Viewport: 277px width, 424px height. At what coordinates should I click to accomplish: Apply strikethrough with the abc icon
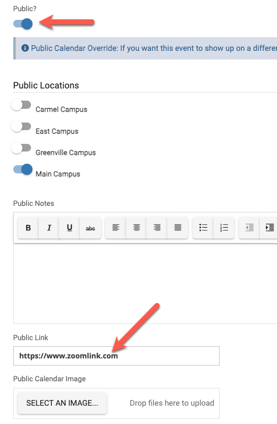[x=90, y=228]
